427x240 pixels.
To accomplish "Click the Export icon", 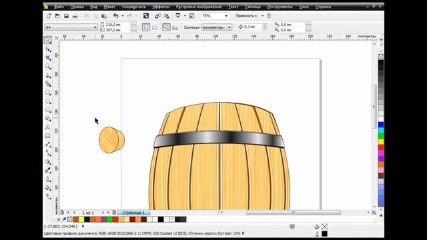I will click(166, 16).
